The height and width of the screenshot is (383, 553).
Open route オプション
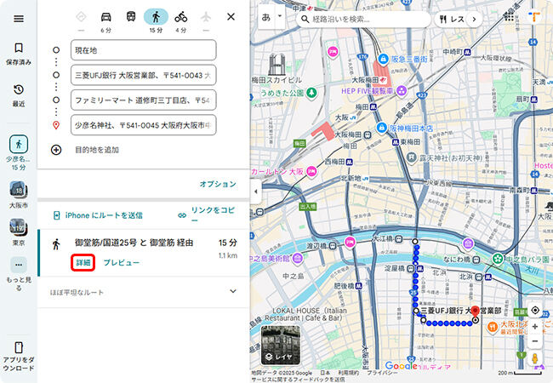click(x=218, y=184)
